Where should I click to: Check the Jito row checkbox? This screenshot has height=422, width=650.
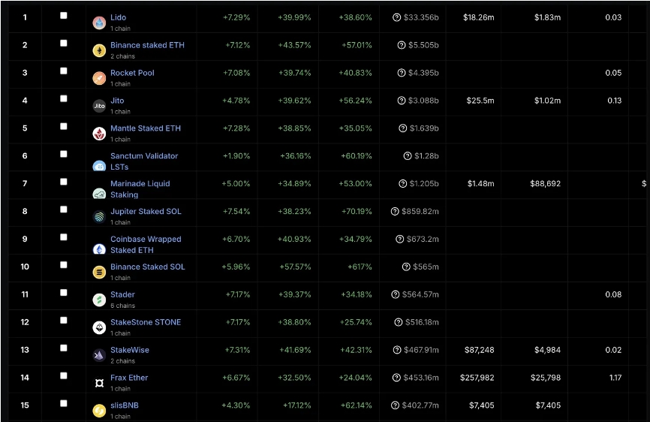(x=64, y=98)
